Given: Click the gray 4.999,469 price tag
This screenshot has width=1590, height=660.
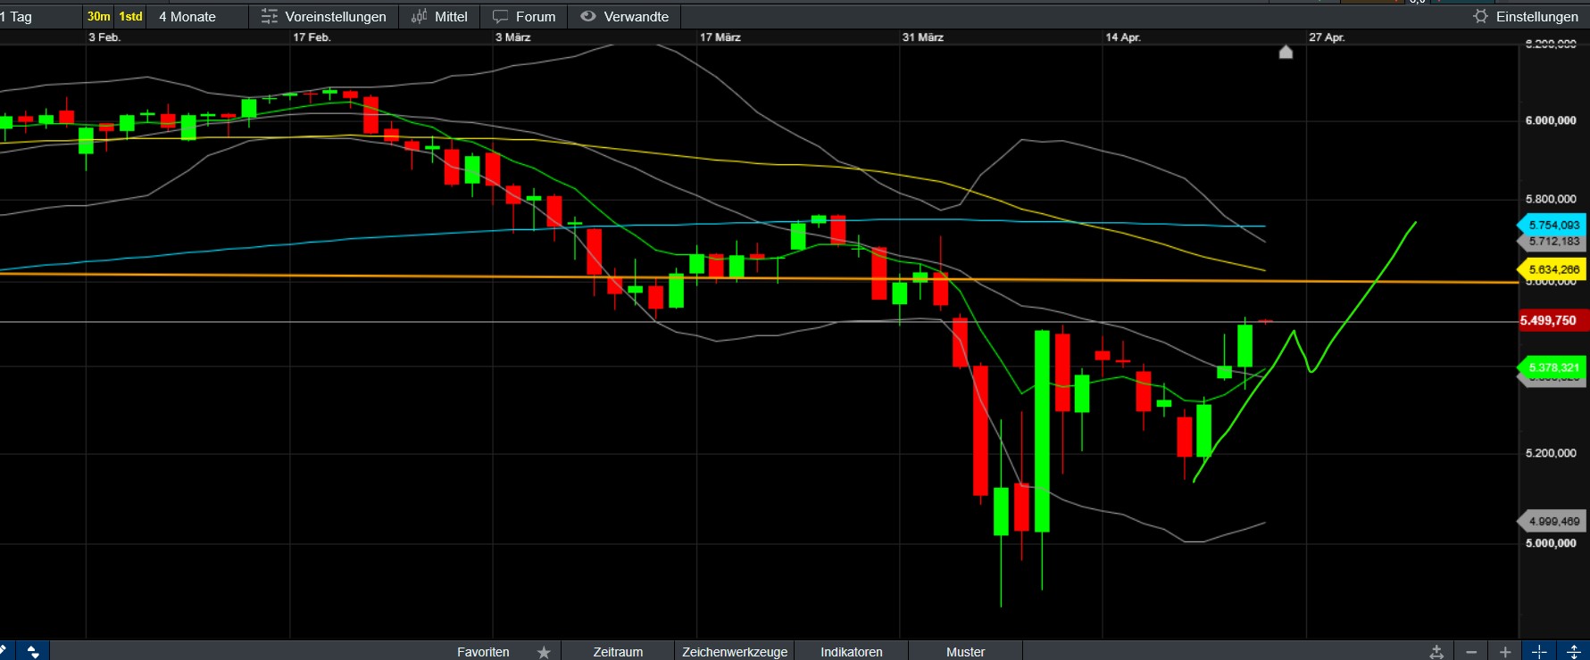Looking at the screenshot, I should 1553,521.
